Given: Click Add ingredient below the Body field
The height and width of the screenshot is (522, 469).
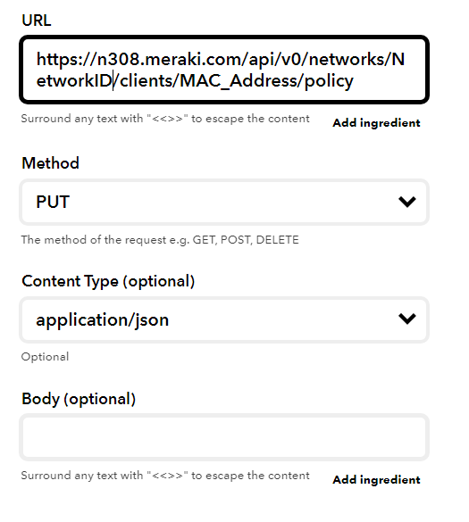Looking at the screenshot, I should click(x=376, y=480).
